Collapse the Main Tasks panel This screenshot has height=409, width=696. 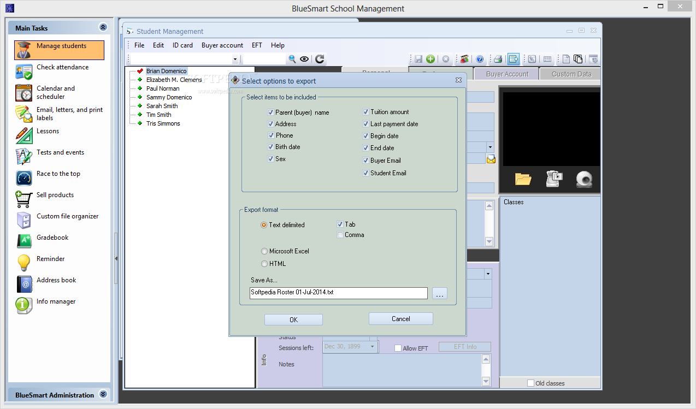(x=103, y=27)
